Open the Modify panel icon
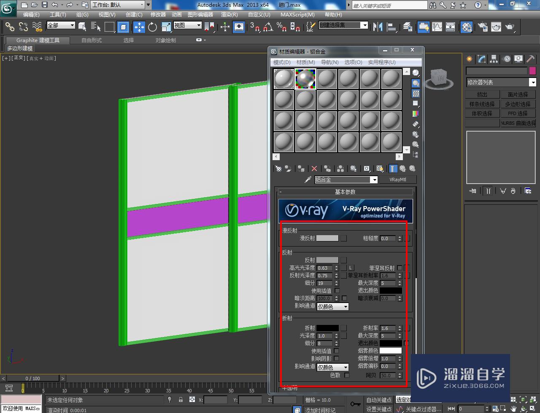540x413 pixels. (x=482, y=59)
